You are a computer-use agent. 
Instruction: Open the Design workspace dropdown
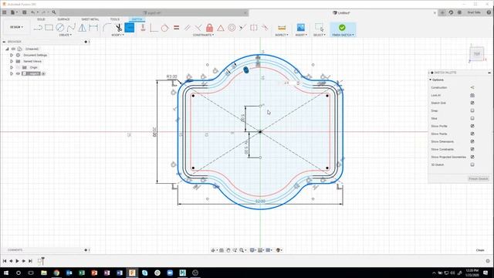point(16,27)
